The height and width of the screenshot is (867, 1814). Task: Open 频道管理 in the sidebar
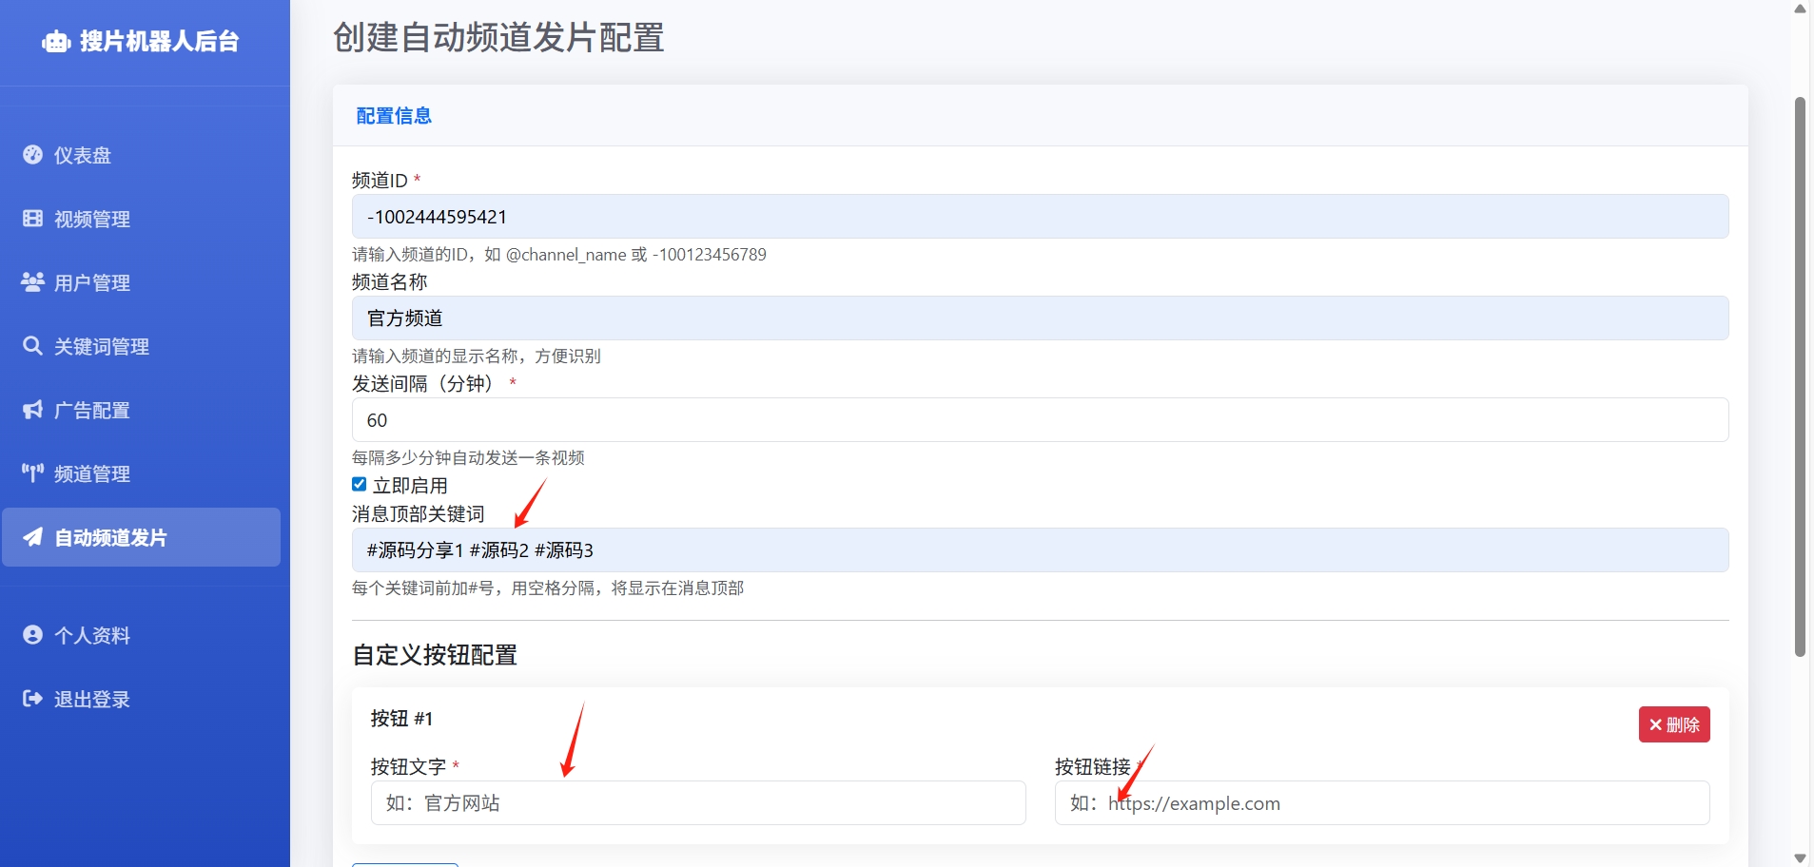click(92, 473)
